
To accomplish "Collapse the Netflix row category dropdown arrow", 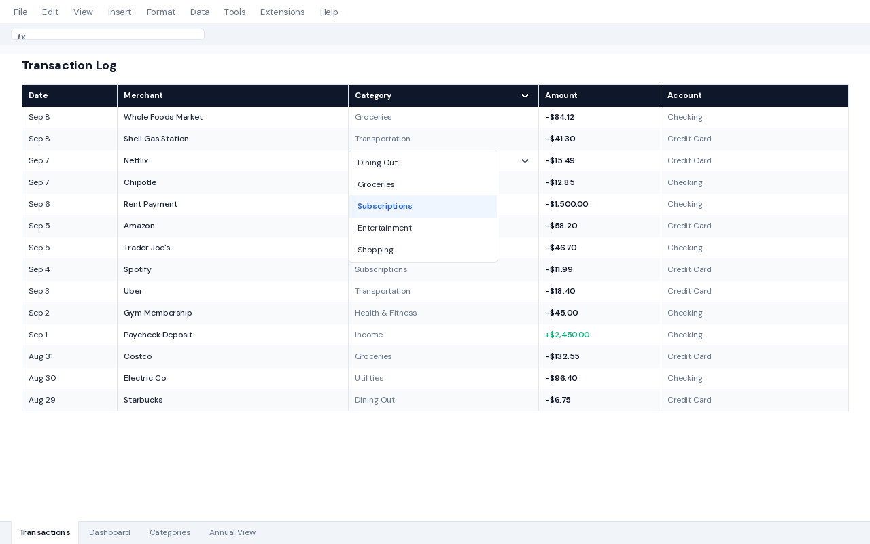I will tap(525, 161).
